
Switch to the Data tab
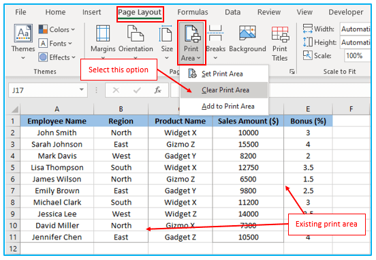[232, 12]
